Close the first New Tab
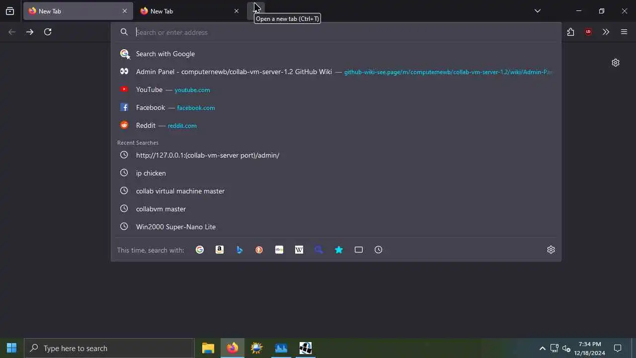The image size is (636, 358). (x=125, y=11)
